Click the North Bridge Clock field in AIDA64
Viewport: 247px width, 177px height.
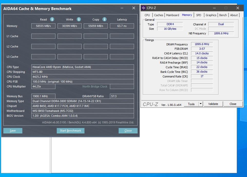click(x=122, y=86)
